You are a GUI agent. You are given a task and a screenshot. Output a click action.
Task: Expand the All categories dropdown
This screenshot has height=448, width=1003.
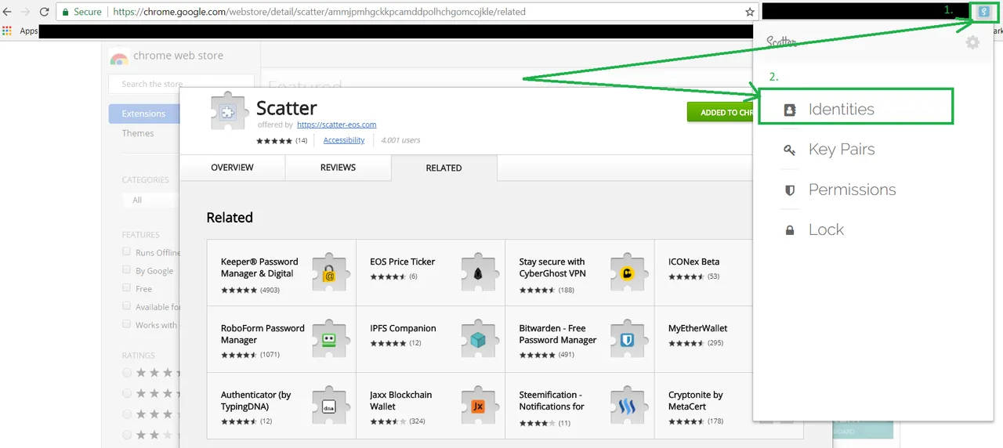(150, 200)
